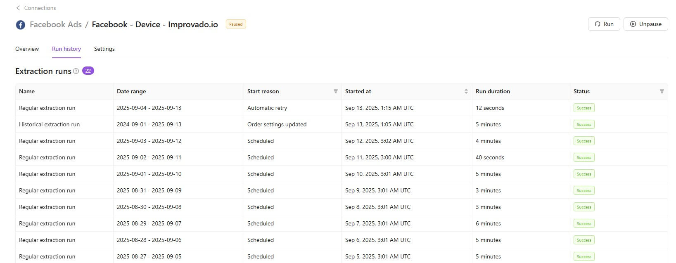Screen dimensions: 676x263
Task: Go to Facebook Ads breadcrumb
Action: [x=56, y=24]
